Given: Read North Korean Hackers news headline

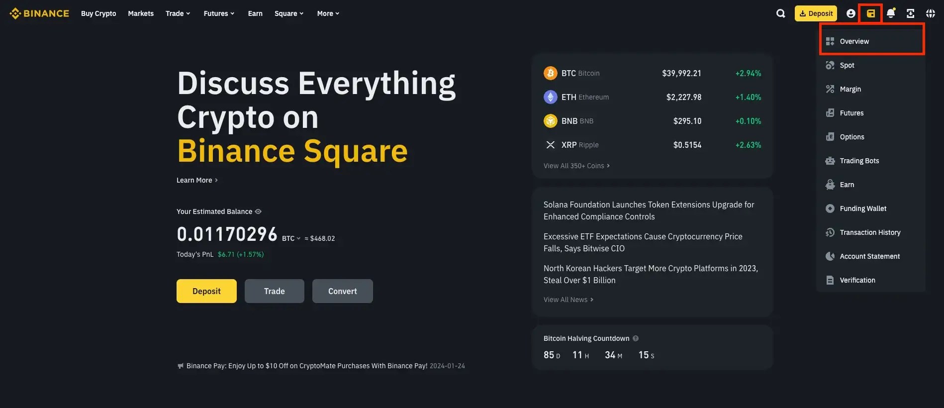Looking at the screenshot, I should tap(651, 274).
